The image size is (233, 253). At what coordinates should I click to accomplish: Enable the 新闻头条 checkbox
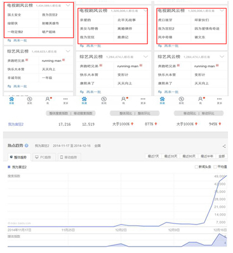(x=196, y=167)
